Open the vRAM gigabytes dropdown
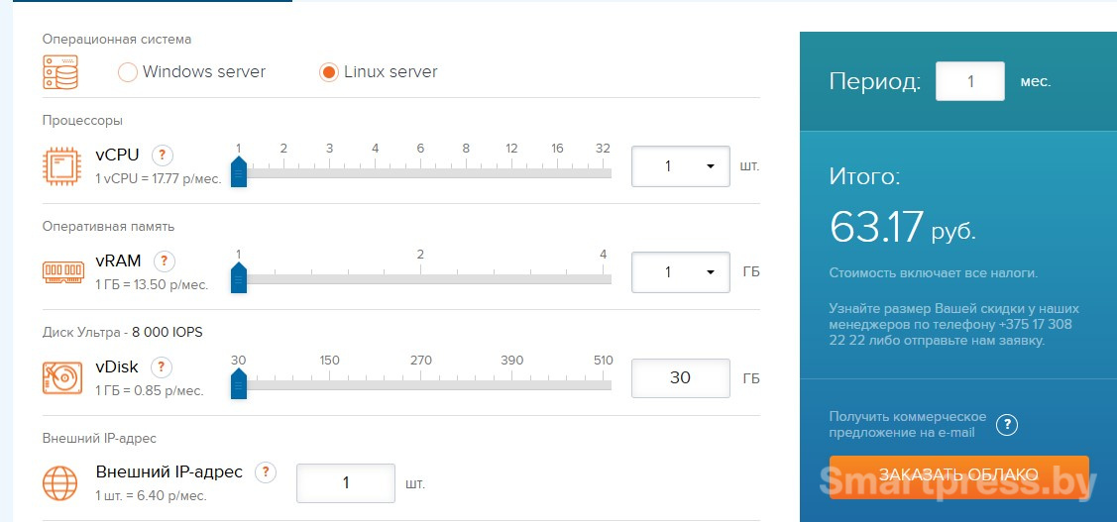Viewport: 1117px width, 522px height. pos(680,272)
